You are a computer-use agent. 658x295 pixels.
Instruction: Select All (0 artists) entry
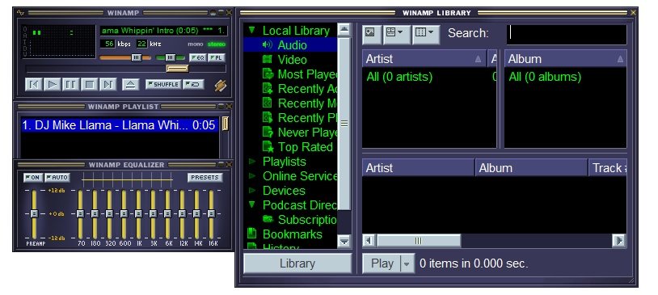(x=399, y=77)
